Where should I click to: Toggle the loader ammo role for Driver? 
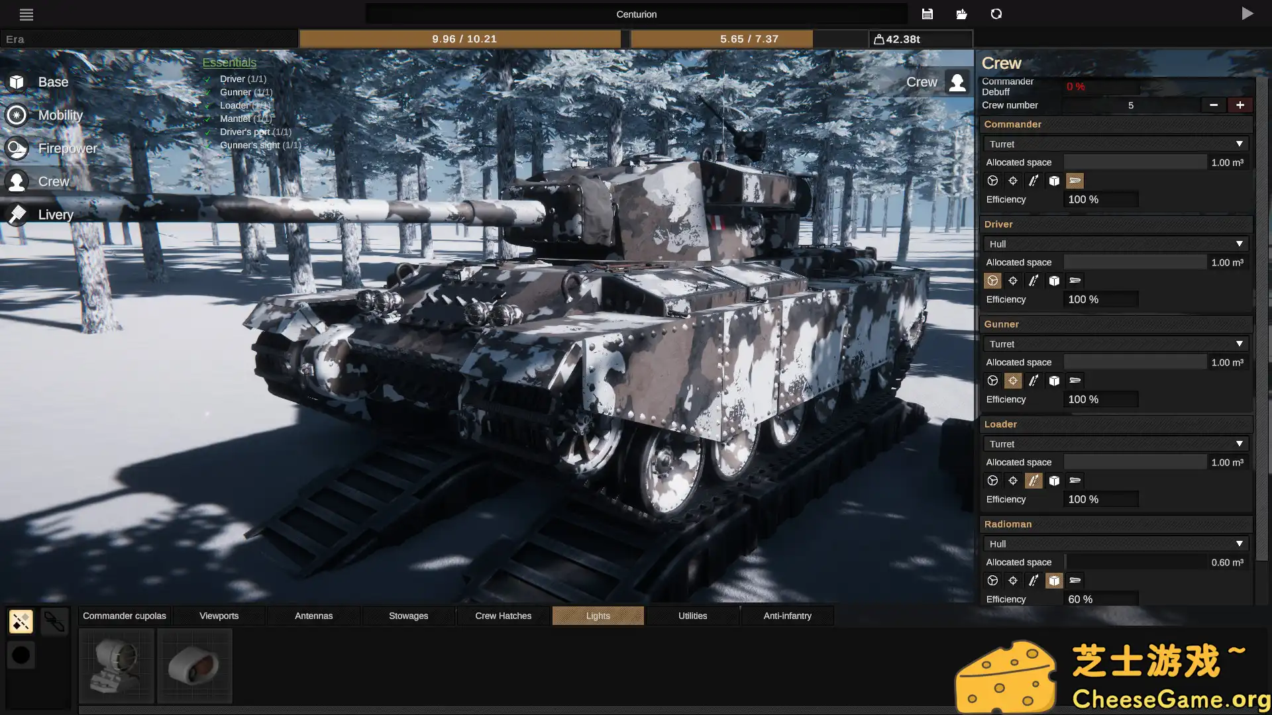1033,281
